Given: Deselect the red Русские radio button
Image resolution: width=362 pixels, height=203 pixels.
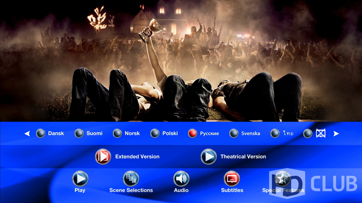Looking at the screenshot, I should 192,133.
